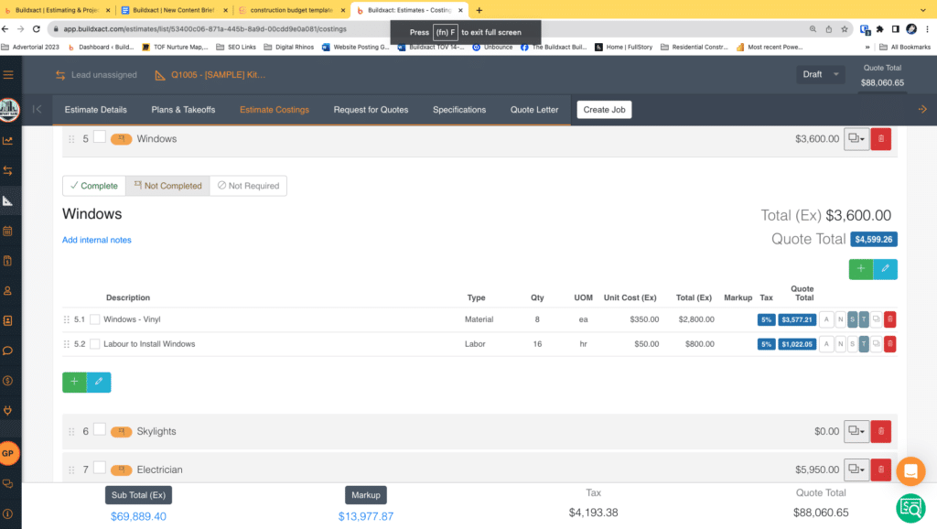Click the calendar icon in left sidebar
This screenshot has width=937, height=529.
click(8, 231)
